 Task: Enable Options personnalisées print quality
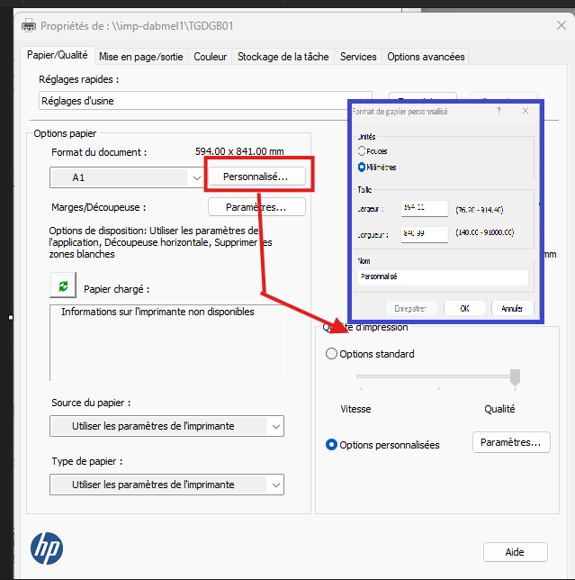332,445
